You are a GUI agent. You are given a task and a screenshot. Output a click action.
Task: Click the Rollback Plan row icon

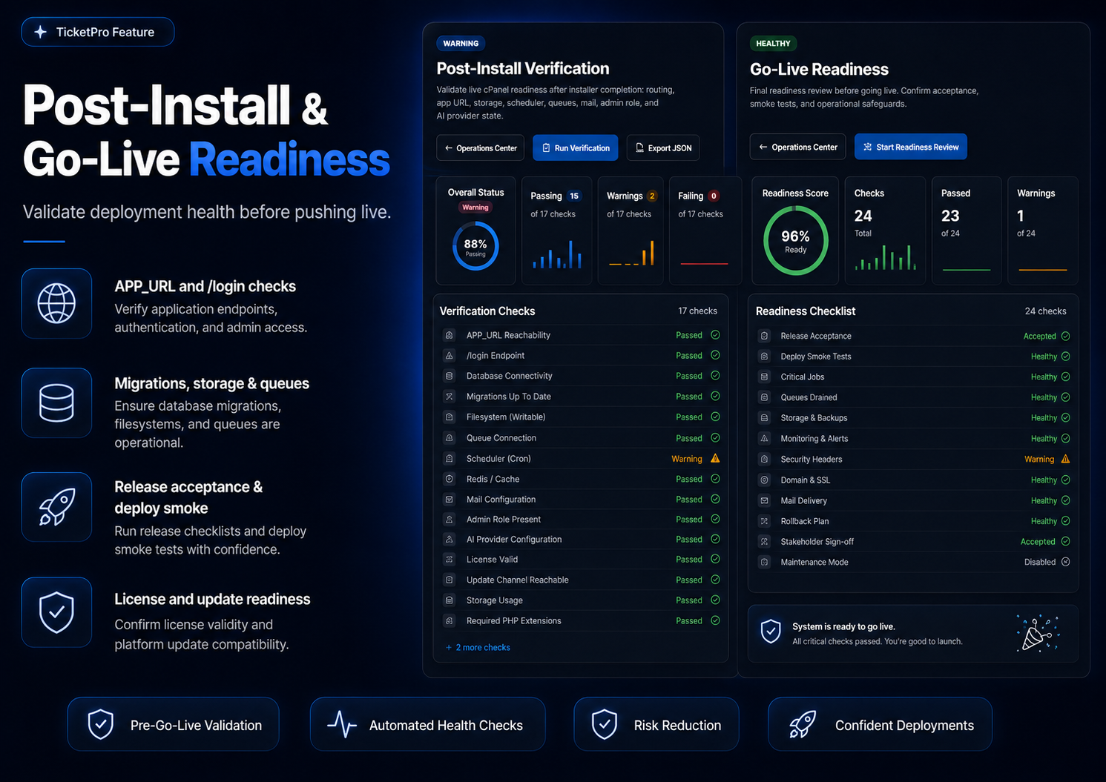(764, 521)
